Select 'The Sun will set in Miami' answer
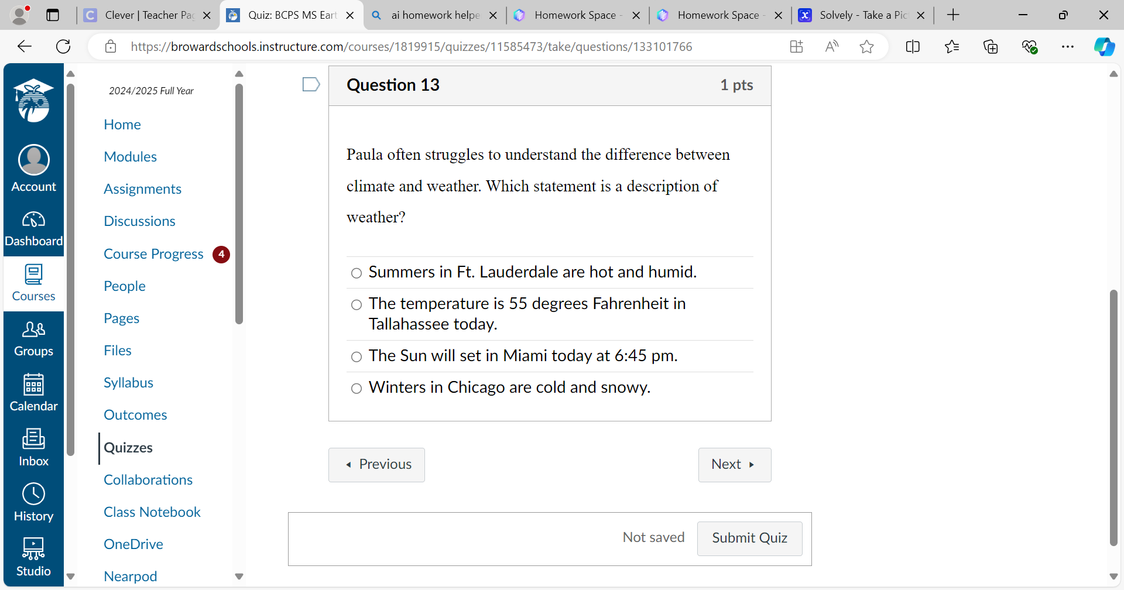 coord(356,356)
